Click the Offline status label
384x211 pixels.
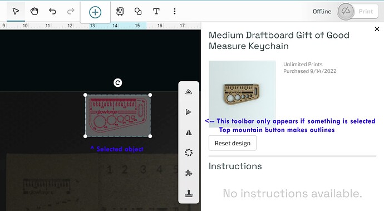point(322,12)
